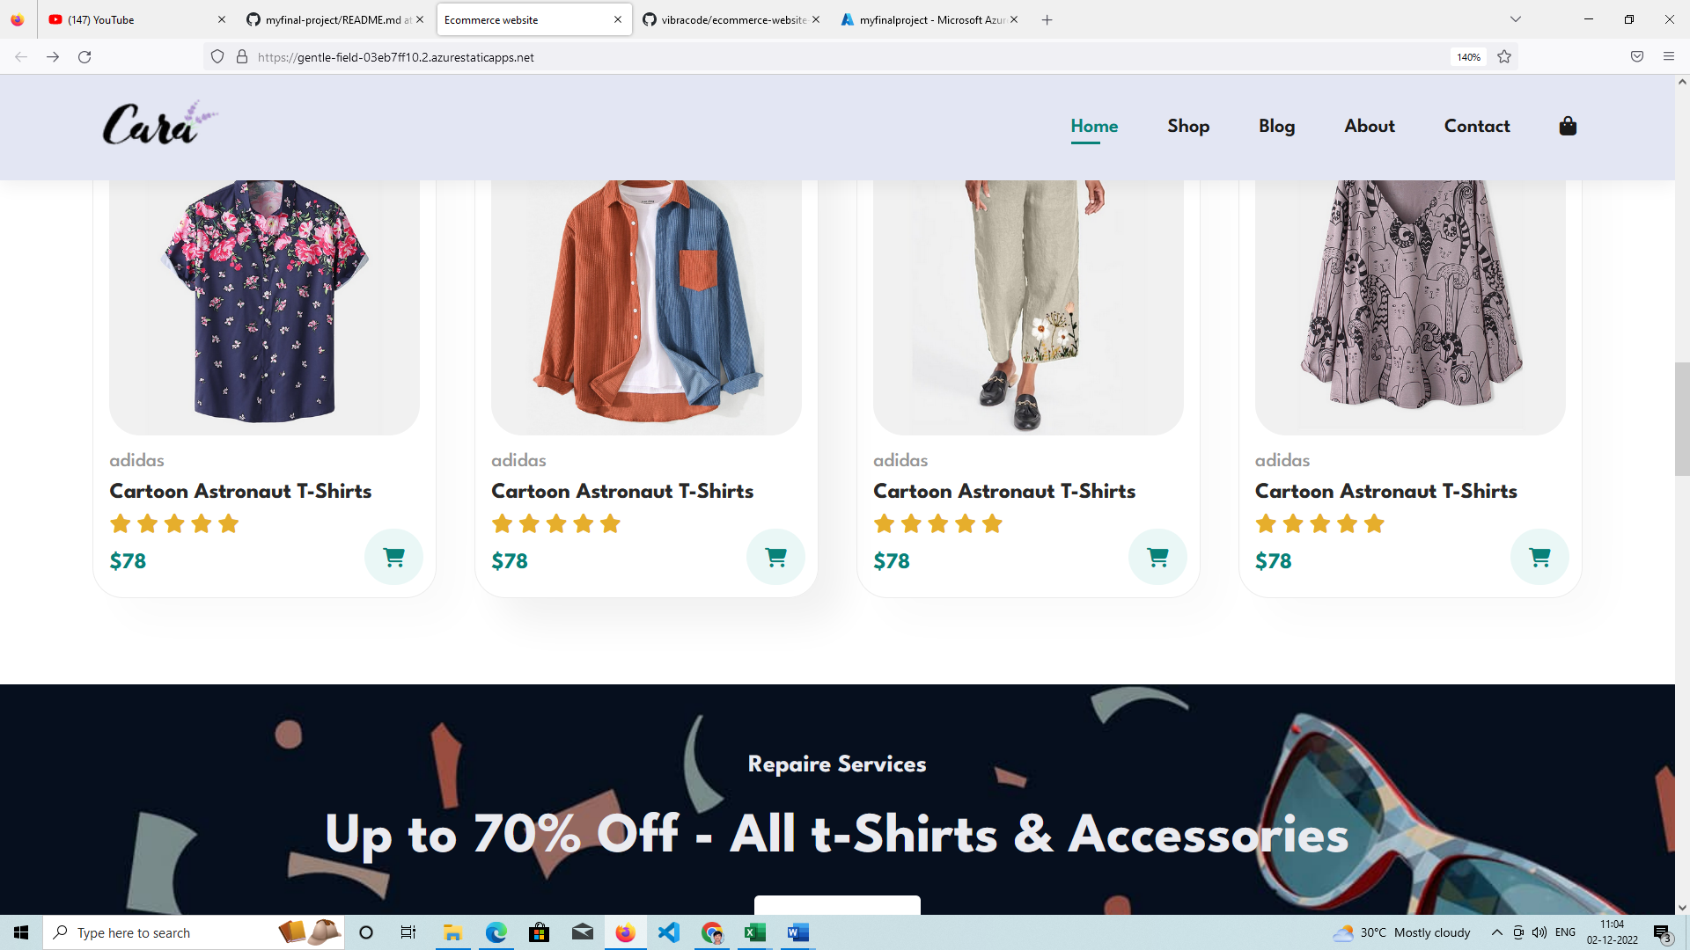Viewport: 1690px width, 950px height.
Task: Click the Cara logo
Action: 160,123
